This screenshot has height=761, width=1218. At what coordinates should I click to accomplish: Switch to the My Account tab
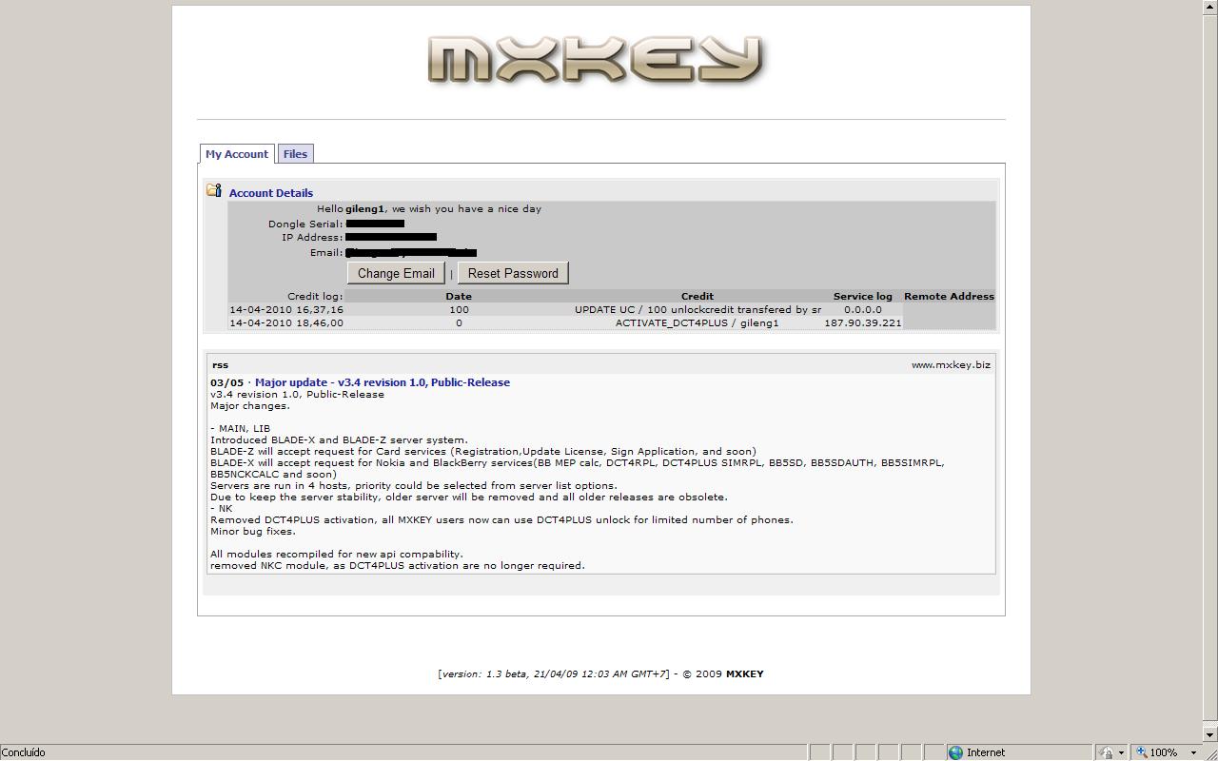coord(237,154)
